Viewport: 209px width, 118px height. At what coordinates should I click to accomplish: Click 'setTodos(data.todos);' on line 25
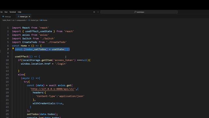tap(42, 114)
